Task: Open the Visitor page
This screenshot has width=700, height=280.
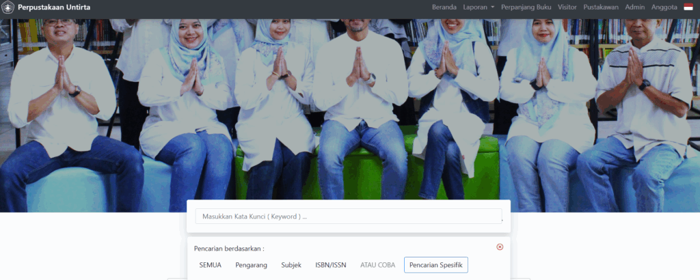Action: coord(567,7)
